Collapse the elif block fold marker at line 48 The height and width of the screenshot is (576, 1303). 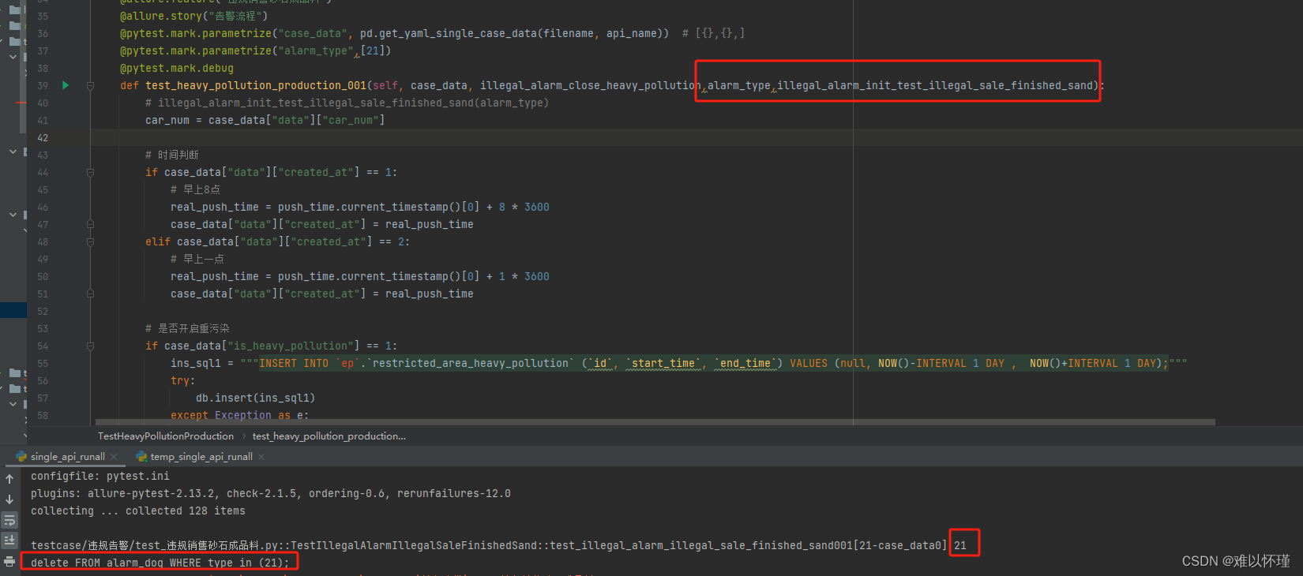(x=90, y=241)
